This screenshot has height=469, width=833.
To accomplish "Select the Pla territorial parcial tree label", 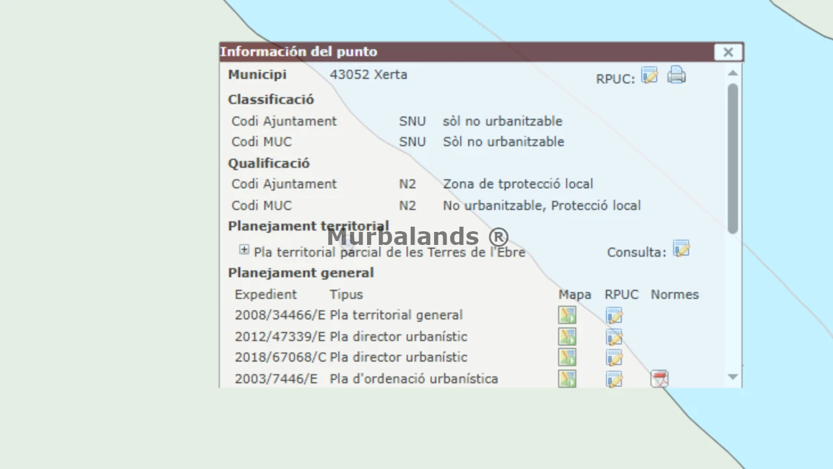I will pyautogui.click(x=389, y=252).
